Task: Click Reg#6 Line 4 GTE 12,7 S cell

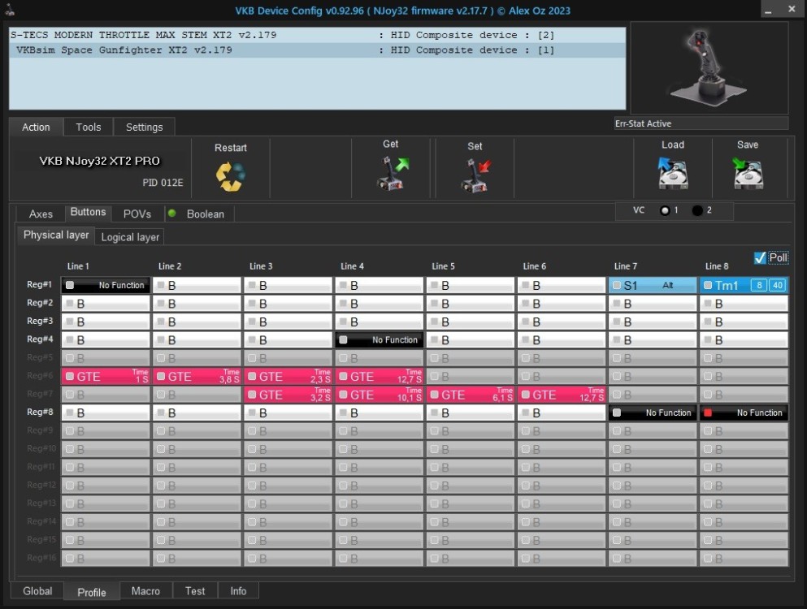Action: point(379,377)
